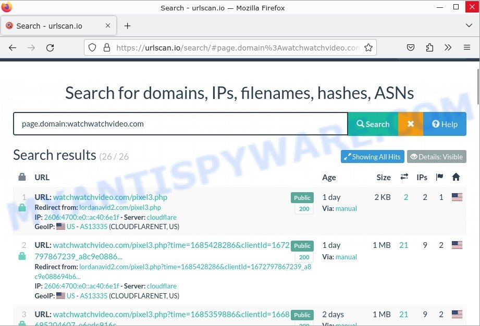Viewport: 480px width, 326px height.
Task: Click the green Search button
Action: [x=373, y=124]
